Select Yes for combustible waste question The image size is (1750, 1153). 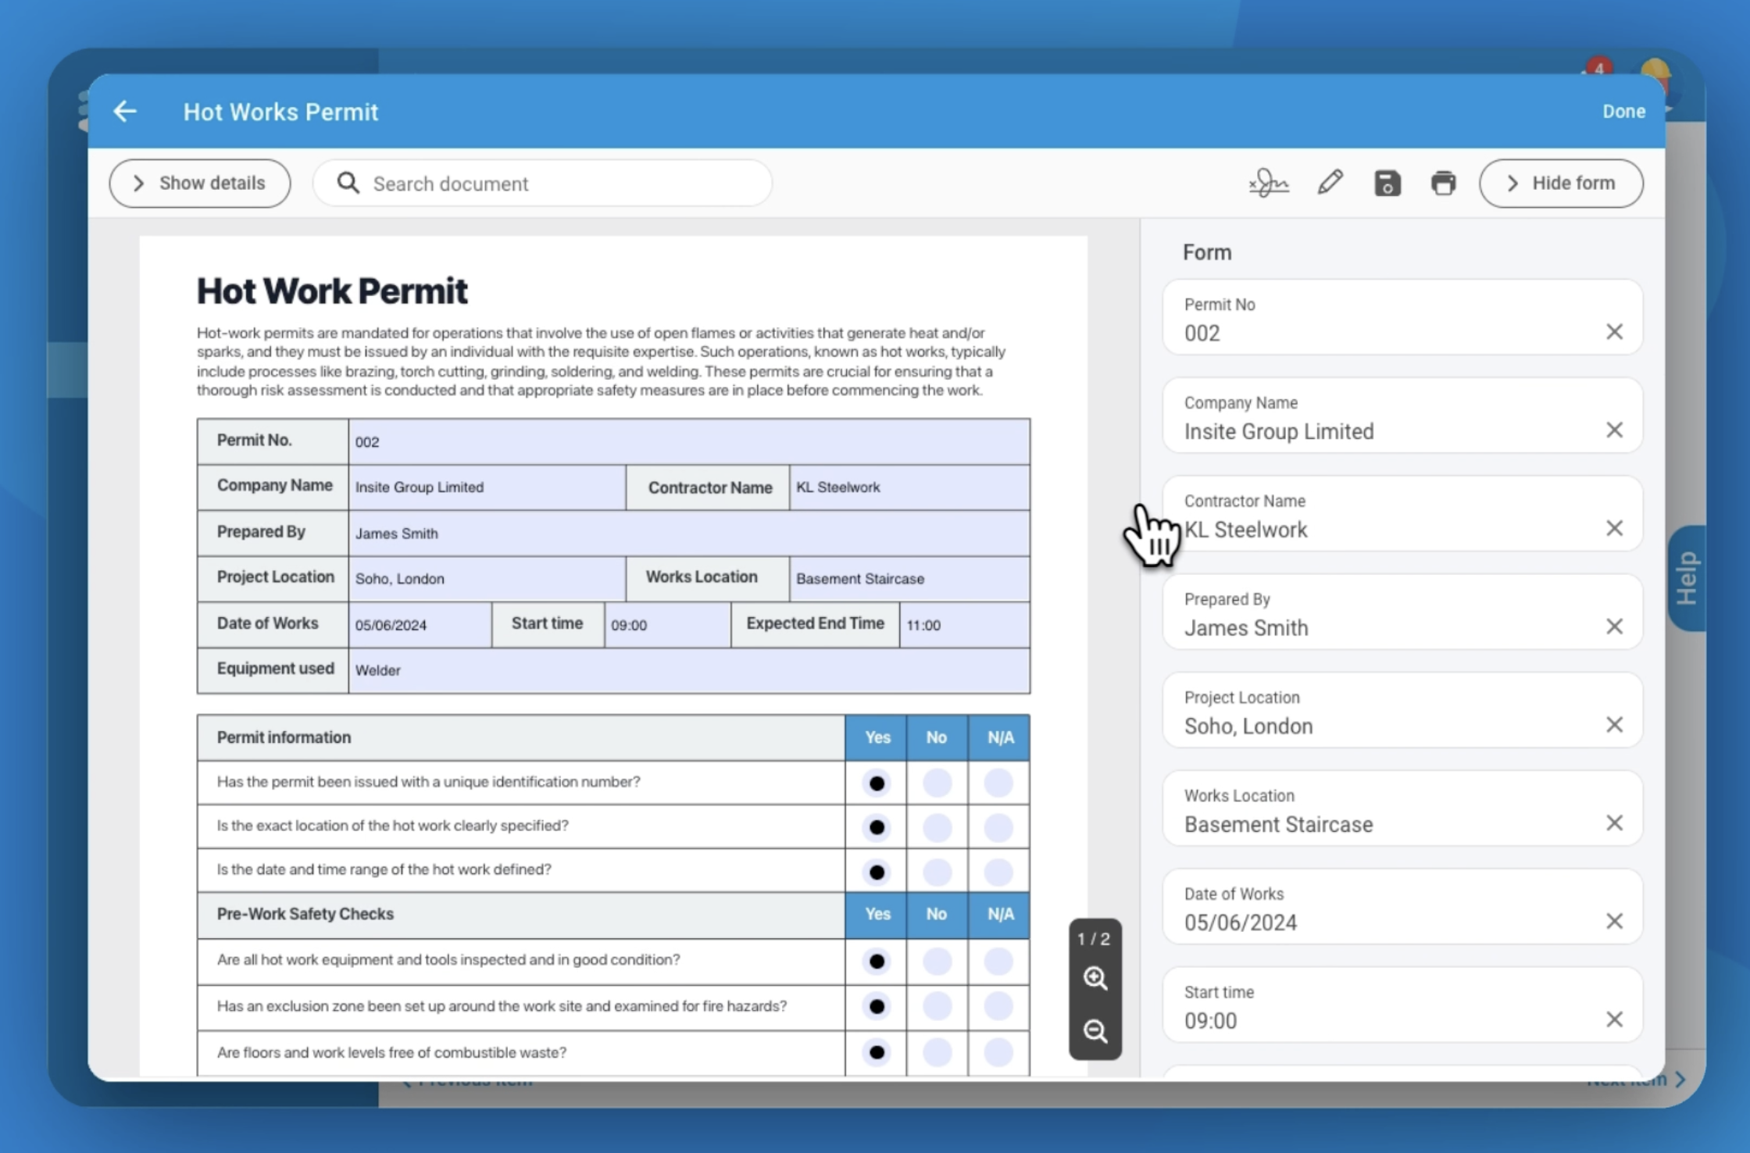coord(877,1052)
